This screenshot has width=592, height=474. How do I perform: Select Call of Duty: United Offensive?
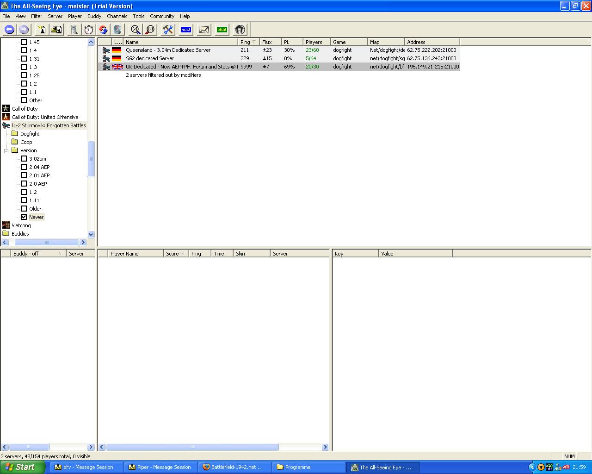click(x=45, y=117)
